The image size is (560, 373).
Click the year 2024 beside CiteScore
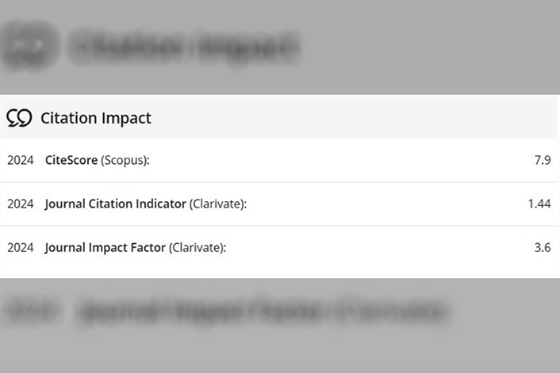click(21, 160)
